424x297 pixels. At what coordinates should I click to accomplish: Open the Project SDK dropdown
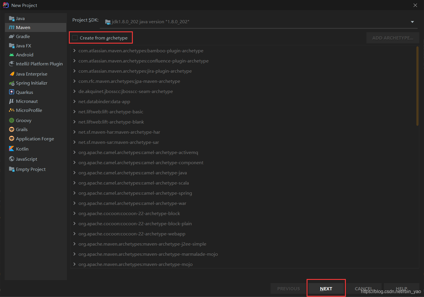pyautogui.click(x=412, y=22)
